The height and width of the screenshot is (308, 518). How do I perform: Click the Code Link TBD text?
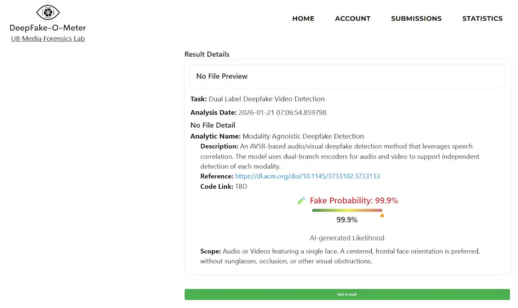(241, 187)
